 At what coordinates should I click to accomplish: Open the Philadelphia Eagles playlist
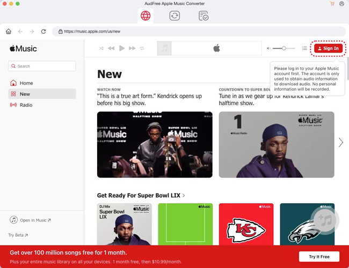pyautogui.click(x=307, y=224)
